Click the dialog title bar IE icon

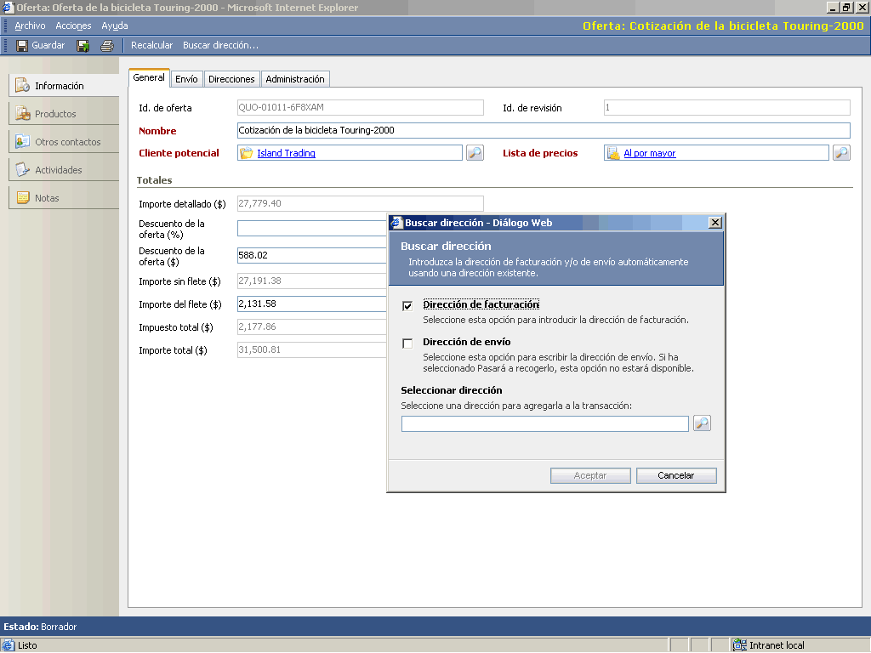pyautogui.click(x=396, y=223)
